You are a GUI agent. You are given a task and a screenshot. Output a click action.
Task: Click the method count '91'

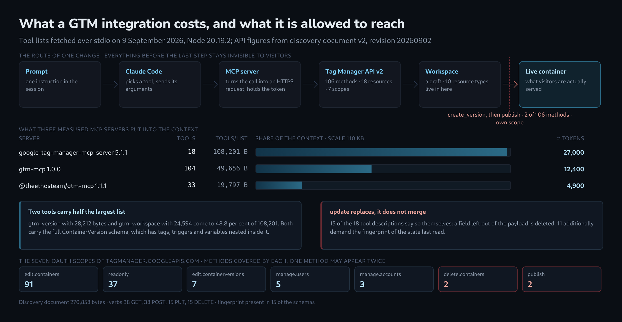click(x=29, y=284)
